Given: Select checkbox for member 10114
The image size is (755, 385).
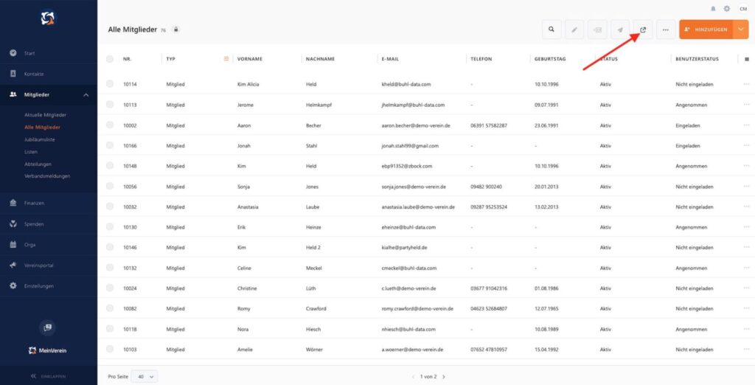Looking at the screenshot, I should click(x=110, y=84).
